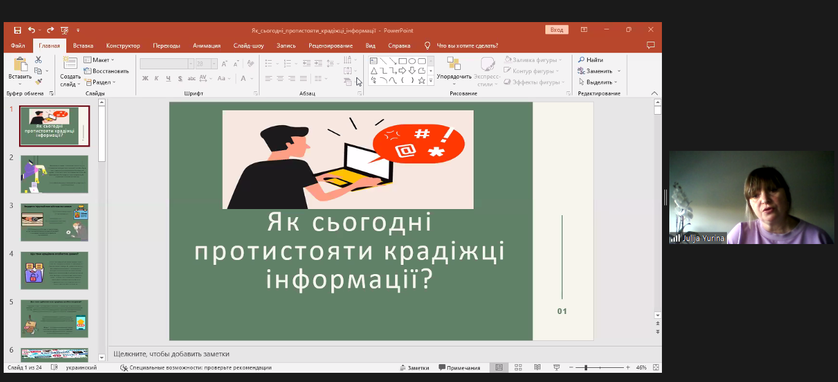Switch to the Переходы tab
This screenshot has height=382, width=838.
(166, 45)
